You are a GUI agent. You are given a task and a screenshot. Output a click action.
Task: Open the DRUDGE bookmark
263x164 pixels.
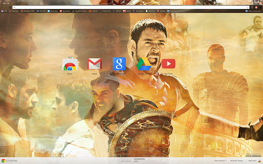coord(150,11)
